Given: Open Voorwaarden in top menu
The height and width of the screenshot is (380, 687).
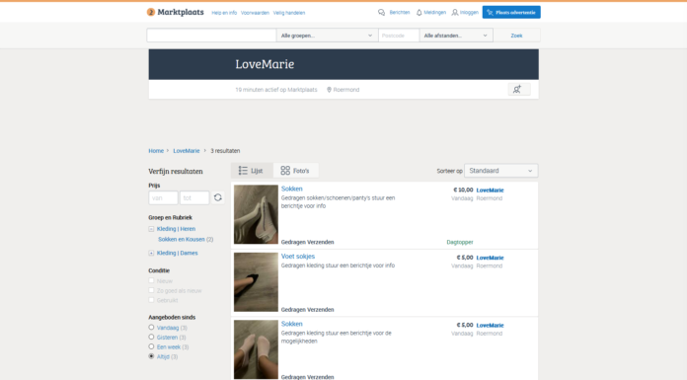Looking at the screenshot, I should click(x=255, y=13).
